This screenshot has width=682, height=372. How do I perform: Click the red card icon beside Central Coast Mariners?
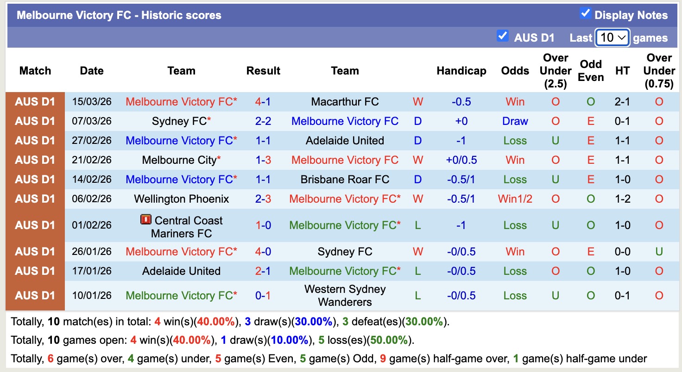click(x=147, y=220)
